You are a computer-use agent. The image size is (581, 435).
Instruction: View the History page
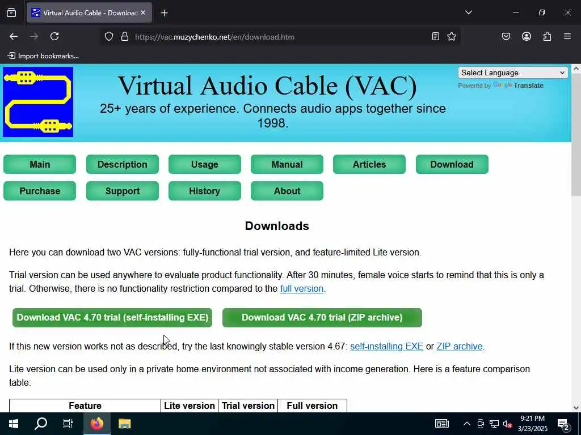point(204,191)
